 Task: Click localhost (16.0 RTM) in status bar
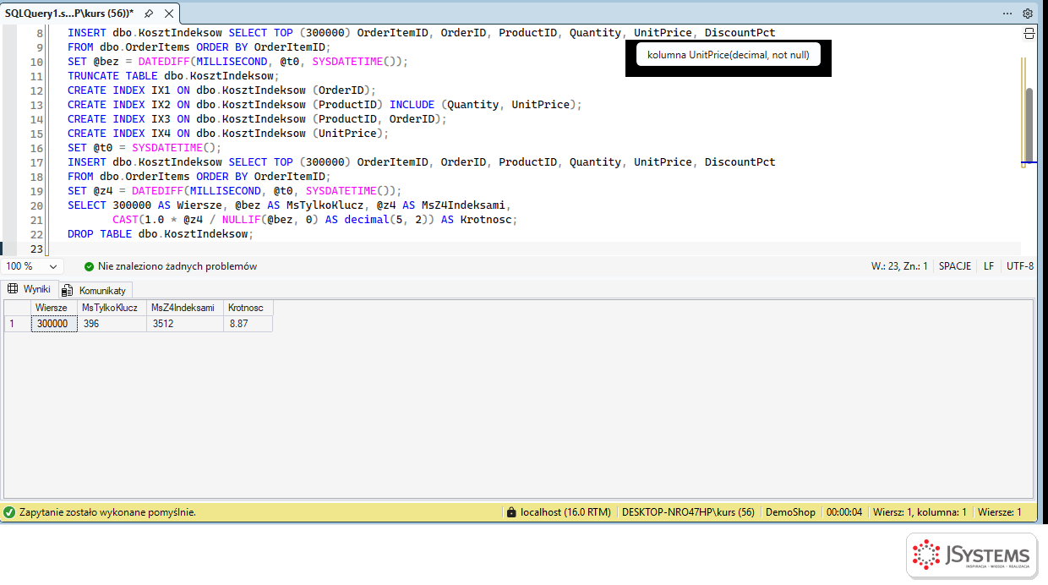point(565,512)
